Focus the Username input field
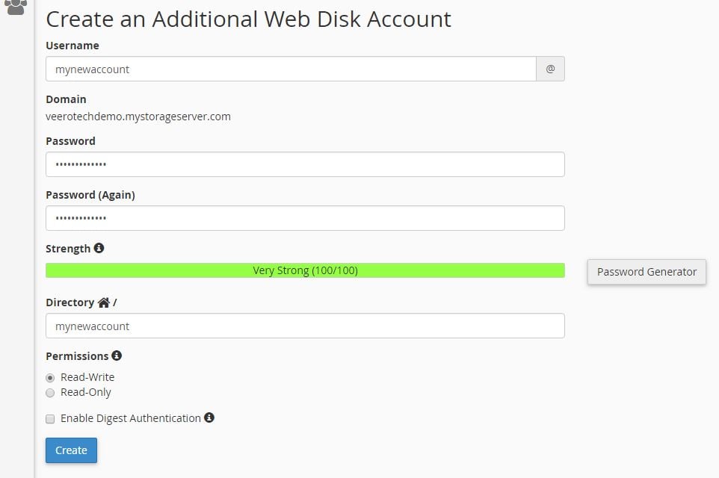719x478 pixels. 291,68
